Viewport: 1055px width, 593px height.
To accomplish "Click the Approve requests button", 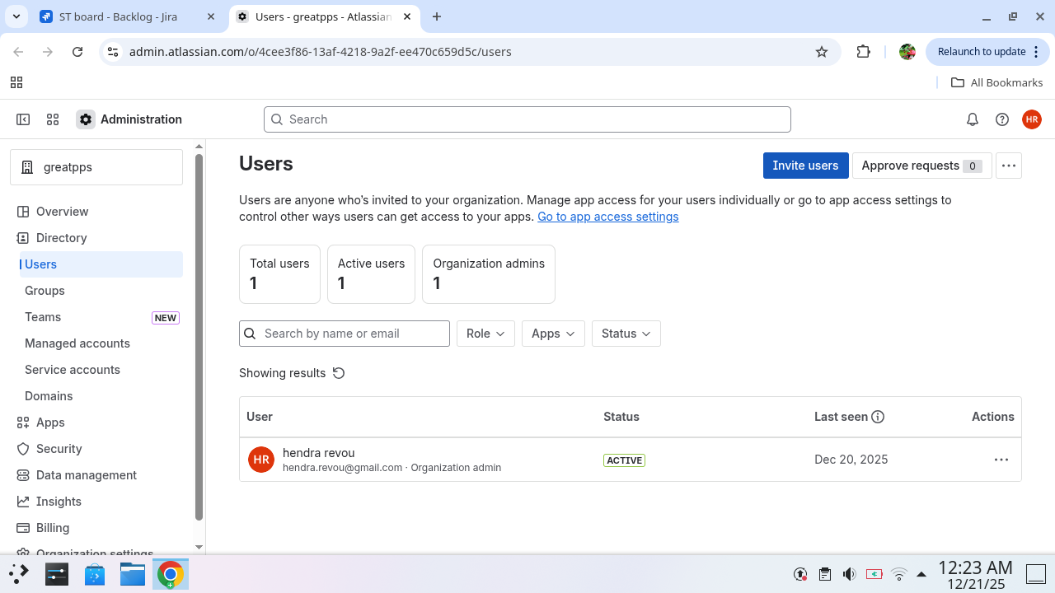I will (x=921, y=166).
